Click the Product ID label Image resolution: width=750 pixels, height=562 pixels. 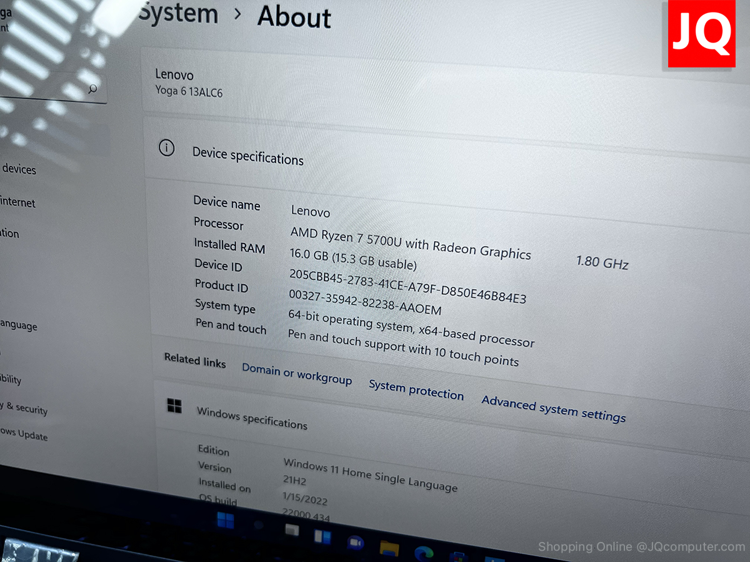pos(221,285)
